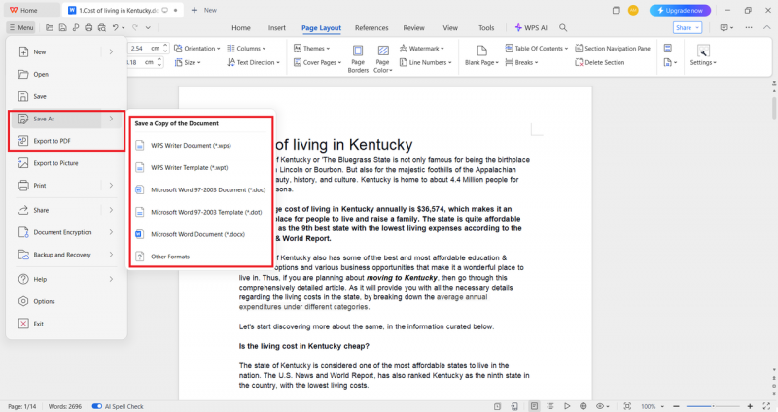This screenshot has width=778, height=412.
Task: Open the Cover Pages dropdown
Action: tap(318, 62)
